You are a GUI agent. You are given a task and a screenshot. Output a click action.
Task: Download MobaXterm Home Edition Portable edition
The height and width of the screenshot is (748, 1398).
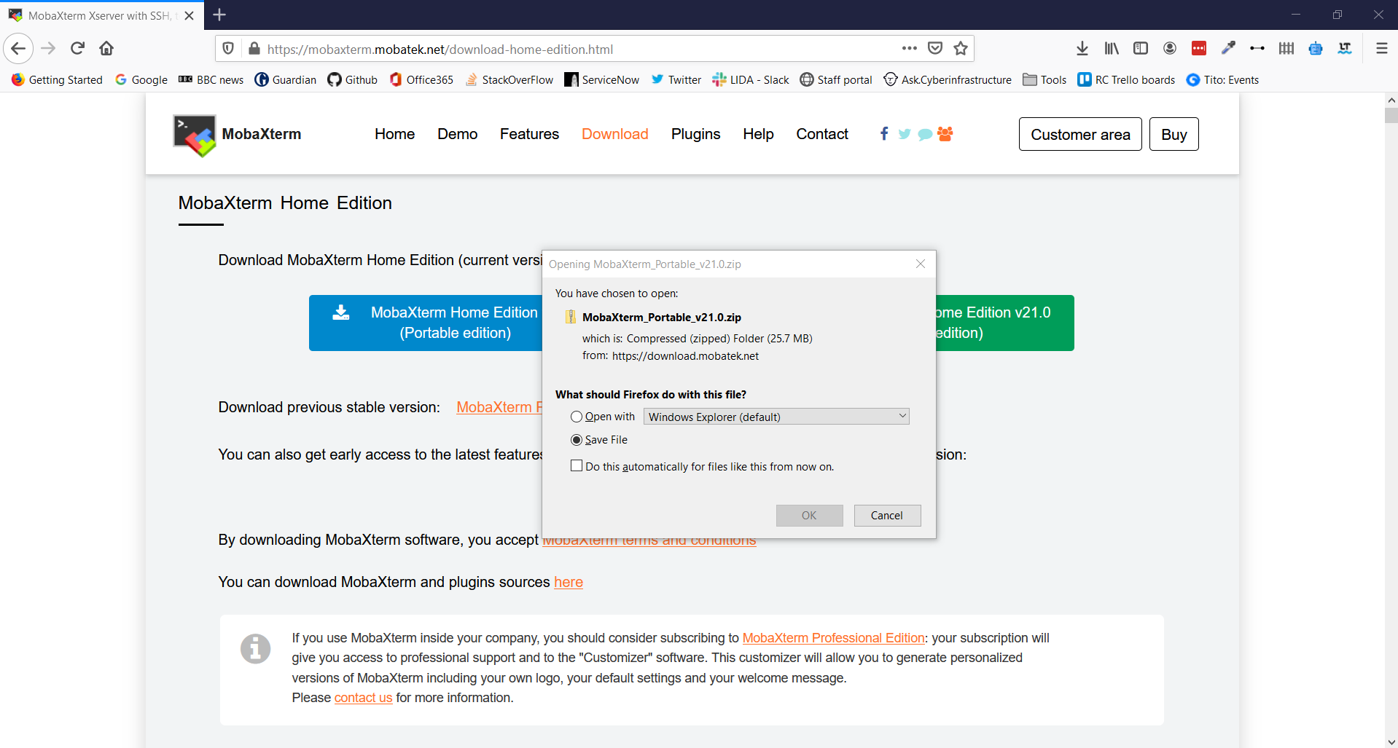click(426, 323)
